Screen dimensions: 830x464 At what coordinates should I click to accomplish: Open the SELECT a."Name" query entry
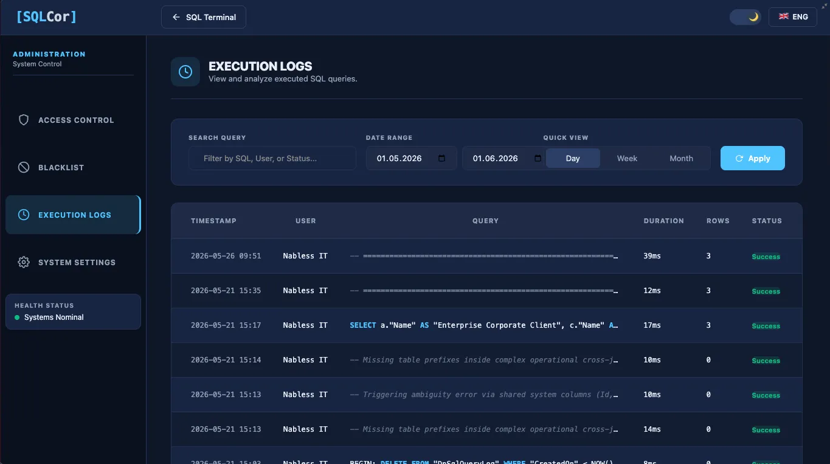[x=484, y=325]
